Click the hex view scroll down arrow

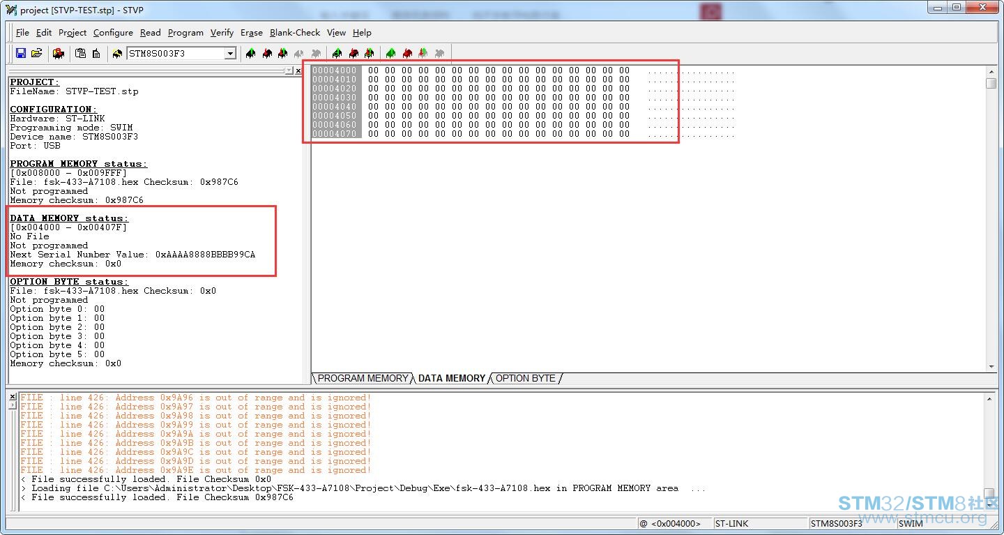tap(991, 366)
